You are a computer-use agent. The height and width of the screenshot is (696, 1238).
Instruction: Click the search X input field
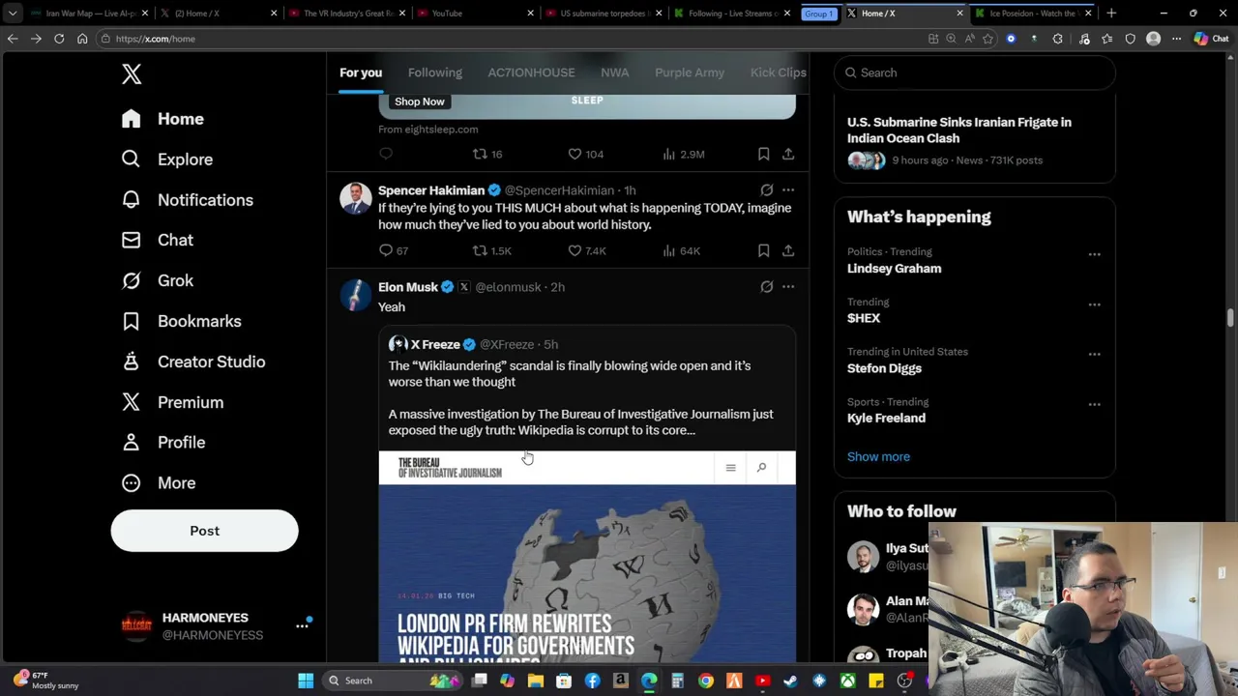tap(974, 72)
